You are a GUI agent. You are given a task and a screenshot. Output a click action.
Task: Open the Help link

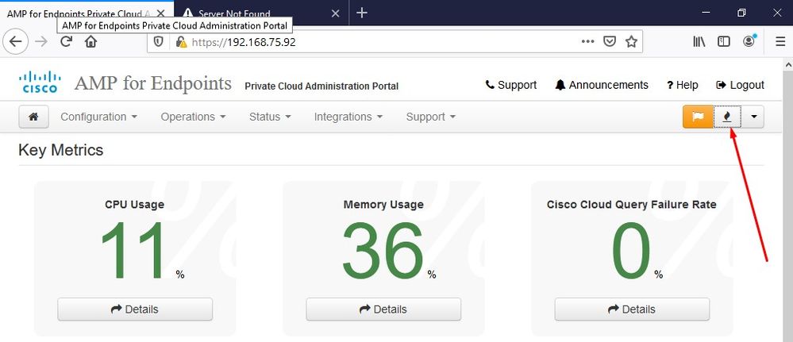tap(682, 85)
